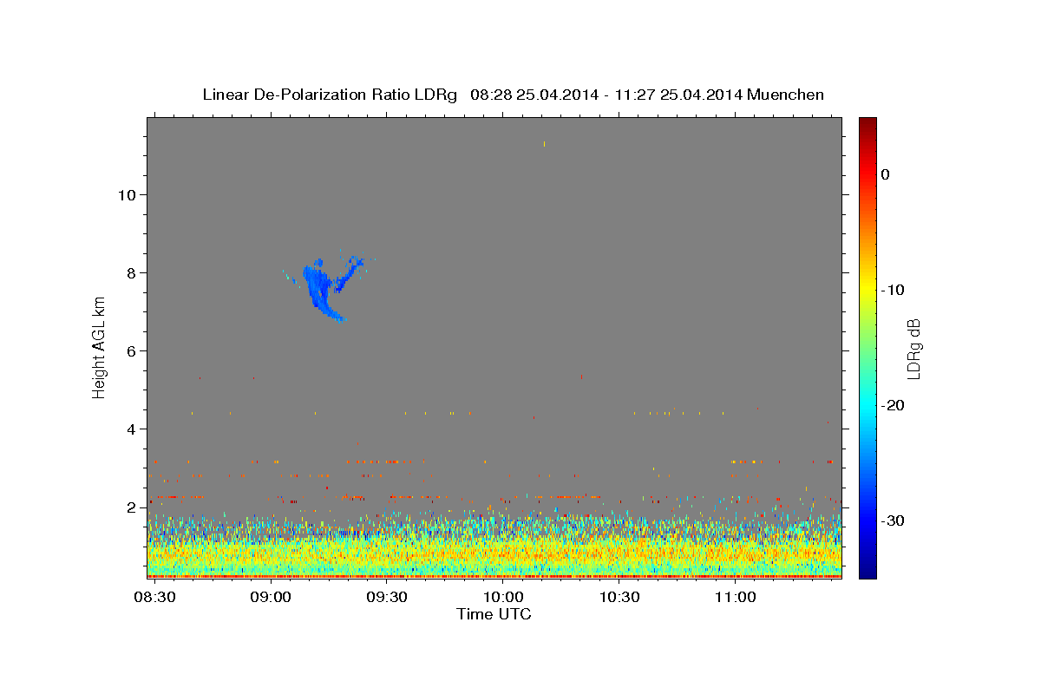Click the height tick label 8
Viewport: 1041px width, 694px height.
point(132,272)
